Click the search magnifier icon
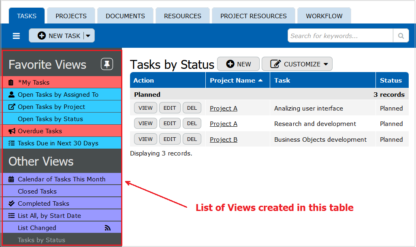Viewport: 416px width, 247px height. [401, 36]
